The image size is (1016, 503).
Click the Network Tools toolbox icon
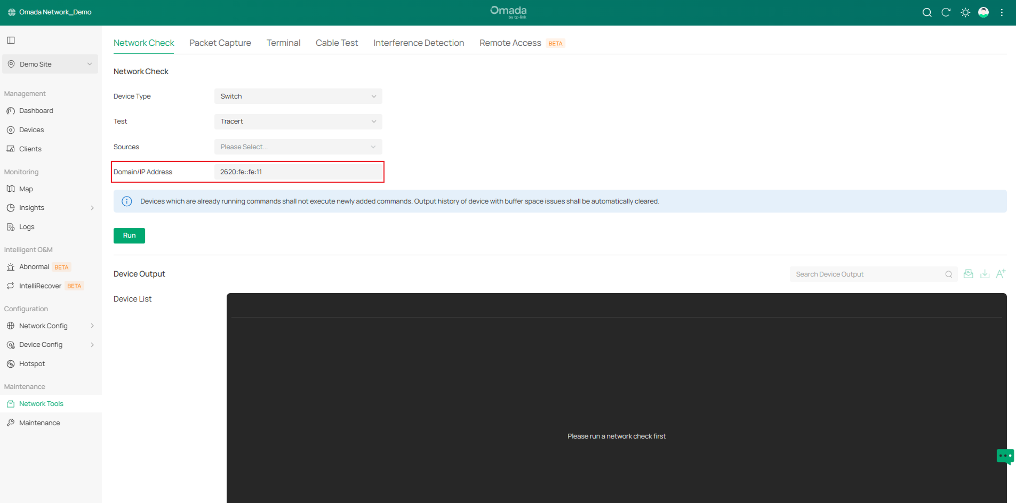(11, 404)
